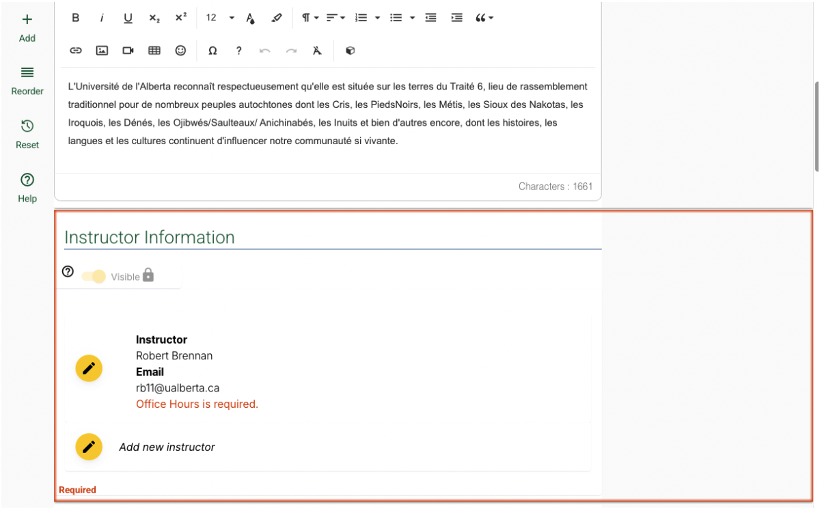824x511 pixels.
Task: Toggle italic formatting
Action: tap(102, 18)
